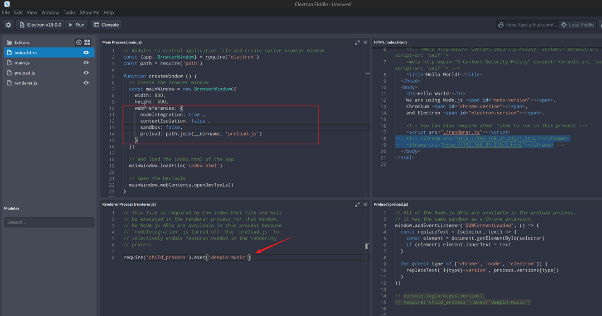Image resolution: width=602 pixels, height=316 pixels.
Task: Focus the gist URL input field
Action: [x=531, y=25]
